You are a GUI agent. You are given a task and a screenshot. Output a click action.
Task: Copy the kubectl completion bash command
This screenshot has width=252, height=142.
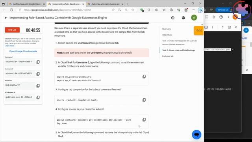coord(144,100)
